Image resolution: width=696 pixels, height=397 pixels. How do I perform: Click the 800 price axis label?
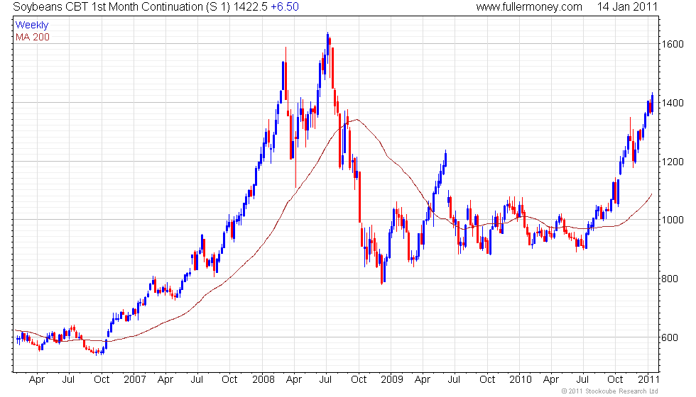pos(669,279)
